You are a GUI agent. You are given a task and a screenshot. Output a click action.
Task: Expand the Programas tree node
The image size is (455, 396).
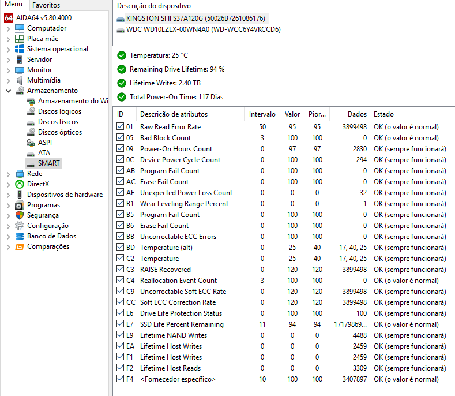click(9, 206)
